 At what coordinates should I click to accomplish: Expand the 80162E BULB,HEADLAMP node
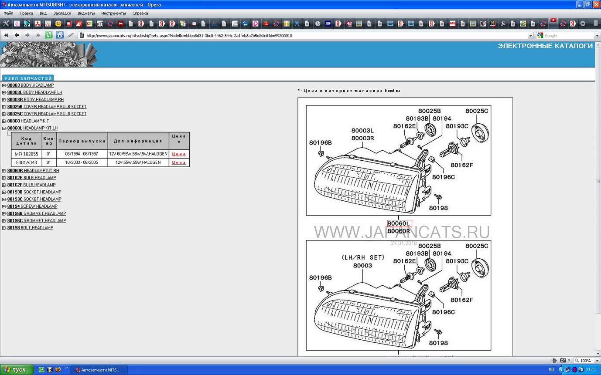pyautogui.click(x=4, y=178)
